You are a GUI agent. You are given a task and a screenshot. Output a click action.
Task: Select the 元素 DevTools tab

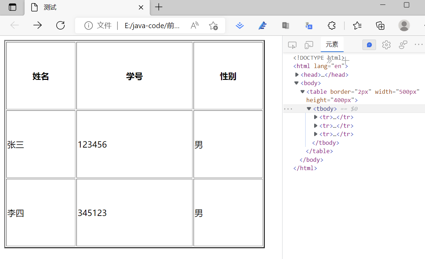click(332, 44)
